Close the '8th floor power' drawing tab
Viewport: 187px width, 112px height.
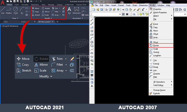click(53, 22)
